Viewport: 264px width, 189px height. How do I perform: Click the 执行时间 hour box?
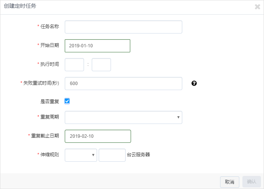click(74, 65)
